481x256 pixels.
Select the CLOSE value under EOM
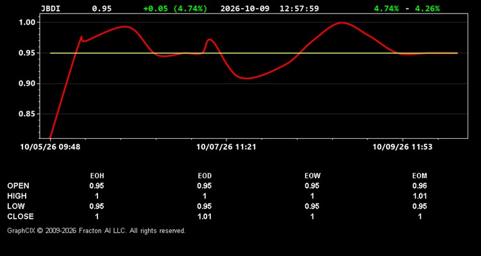pos(420,216)
